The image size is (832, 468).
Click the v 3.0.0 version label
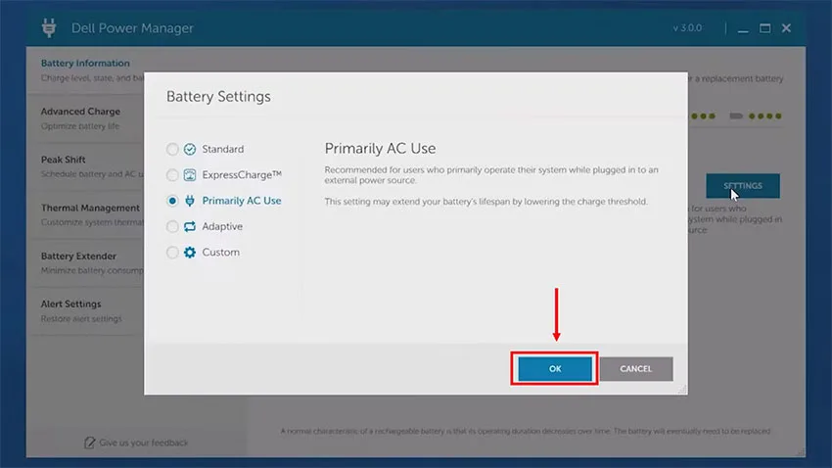point(688,28)
